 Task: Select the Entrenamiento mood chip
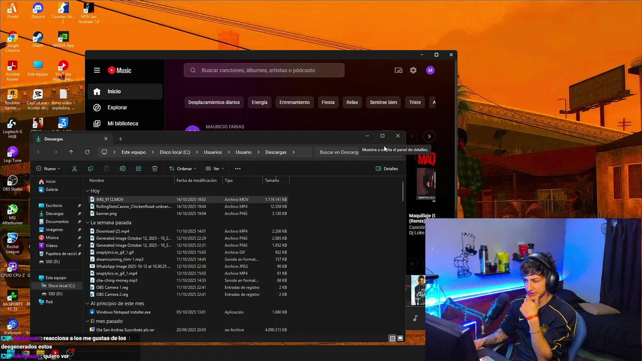pyautogui.click(x=294, y=102)
